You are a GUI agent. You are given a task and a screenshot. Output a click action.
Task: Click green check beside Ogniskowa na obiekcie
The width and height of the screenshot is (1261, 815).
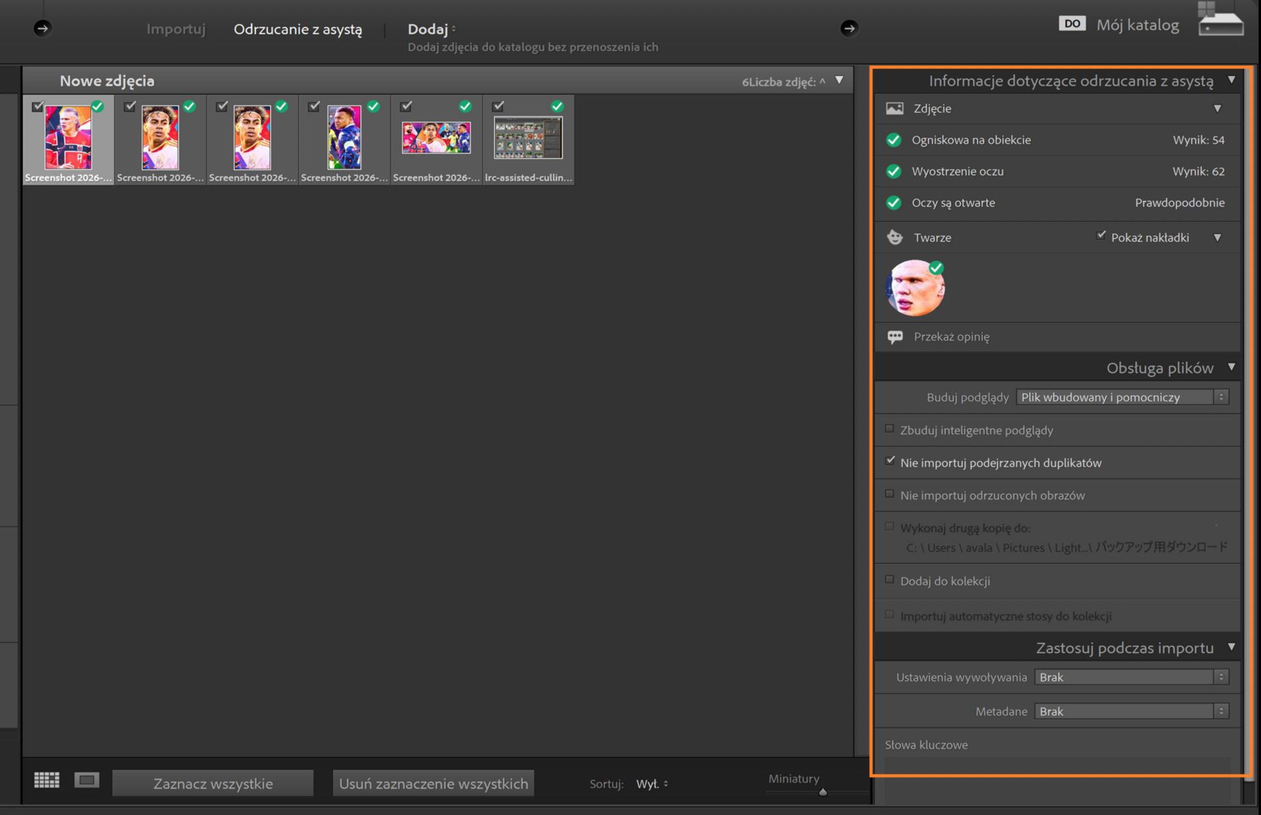pos(894,140)
